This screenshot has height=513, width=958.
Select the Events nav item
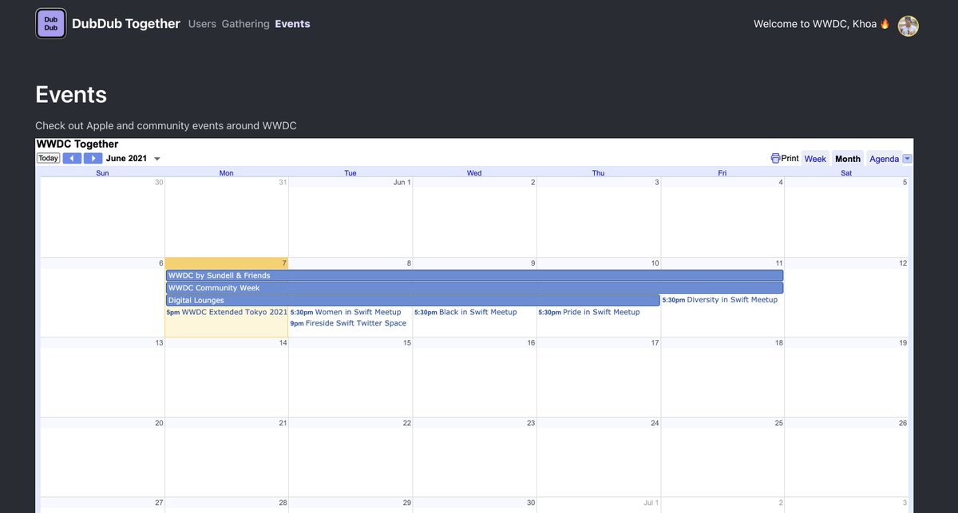point(292,24)
